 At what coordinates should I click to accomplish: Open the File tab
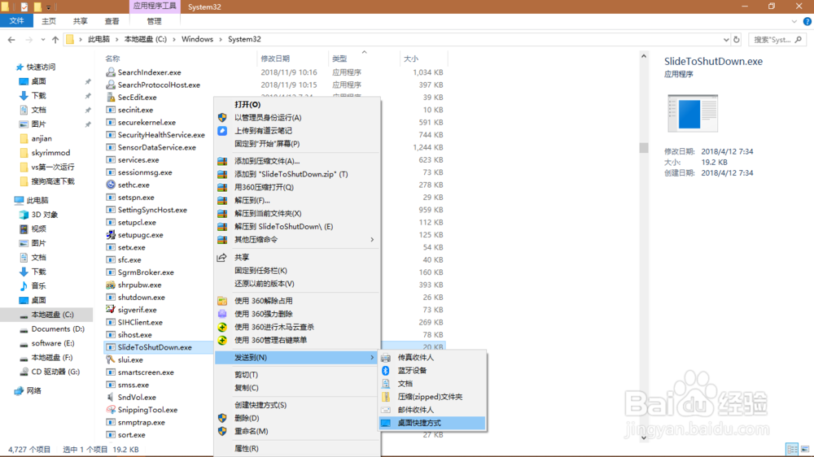[x=16, y=21]
